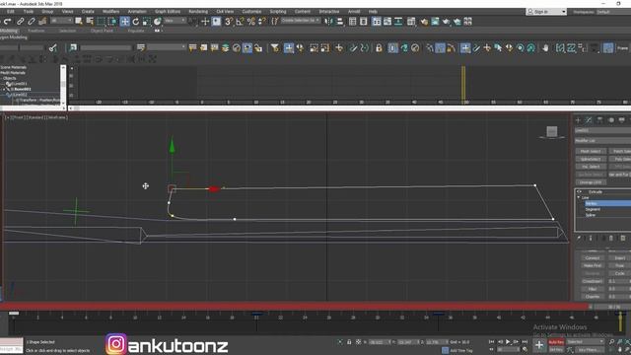Choose the Select and Move tool
The height and width of the screenshot is (355, 631).
(125, 22)
